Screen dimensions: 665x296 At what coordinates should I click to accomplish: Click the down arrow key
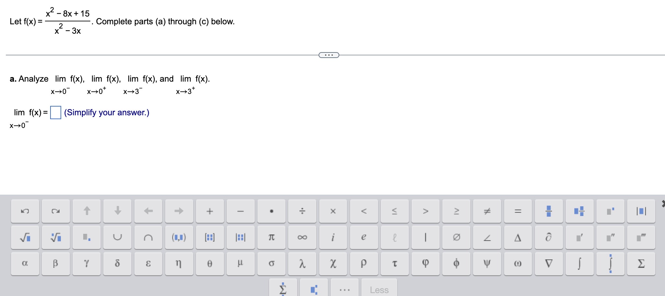coord(118,211)
